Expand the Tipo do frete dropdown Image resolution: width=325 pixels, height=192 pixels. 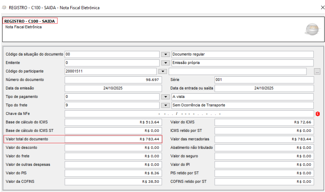point(165,105)
